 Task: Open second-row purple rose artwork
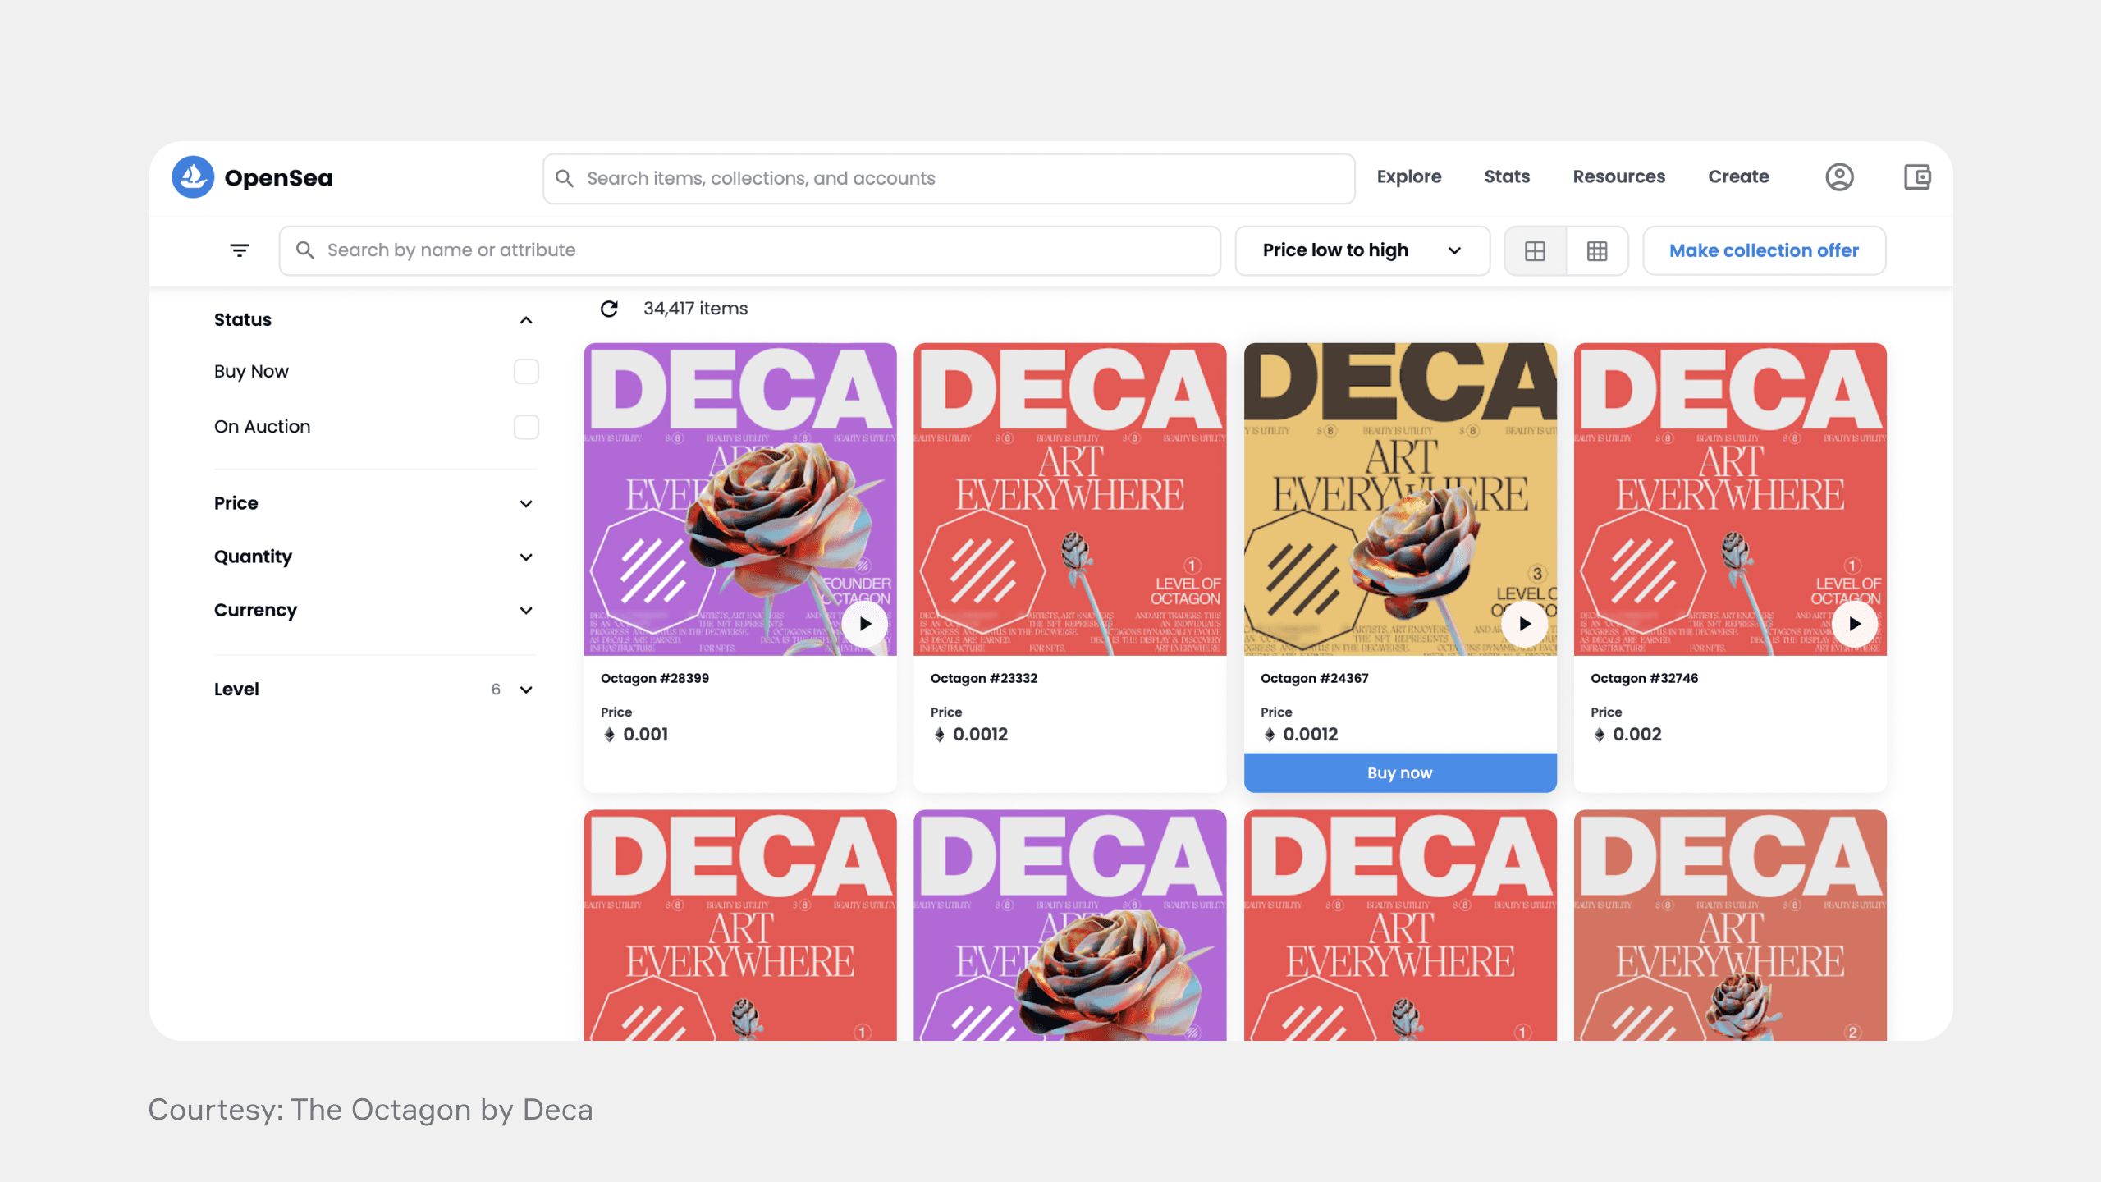point(1070,925)
